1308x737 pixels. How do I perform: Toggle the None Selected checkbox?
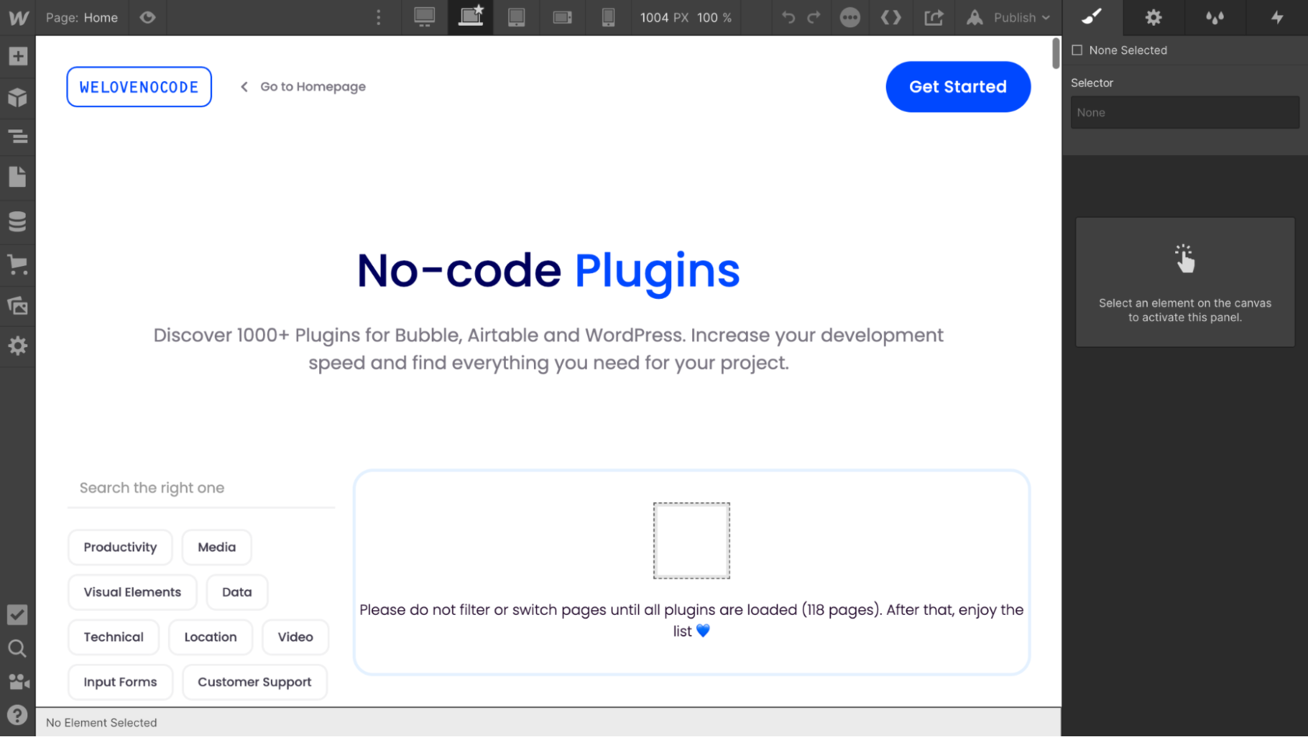tap(1078, 50)
